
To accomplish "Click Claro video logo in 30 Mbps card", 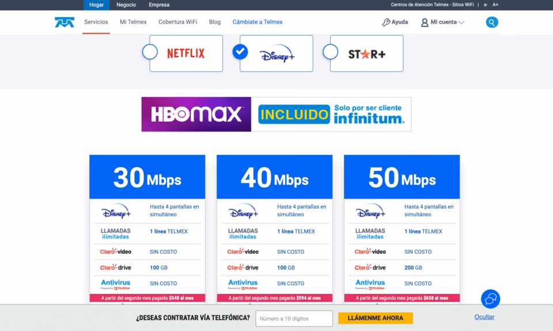I will pos(115,251).
